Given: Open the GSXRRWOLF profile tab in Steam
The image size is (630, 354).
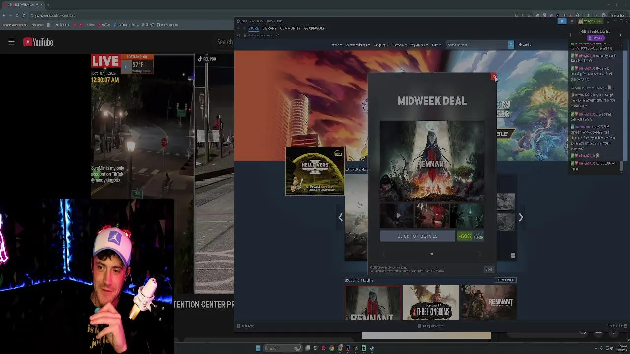Looking at the screenshot, I should [314, 29].
